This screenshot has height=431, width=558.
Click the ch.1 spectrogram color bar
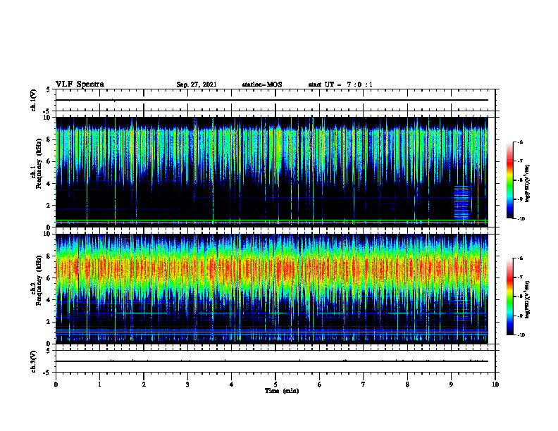pyautogui.click(x=510, y=180)
